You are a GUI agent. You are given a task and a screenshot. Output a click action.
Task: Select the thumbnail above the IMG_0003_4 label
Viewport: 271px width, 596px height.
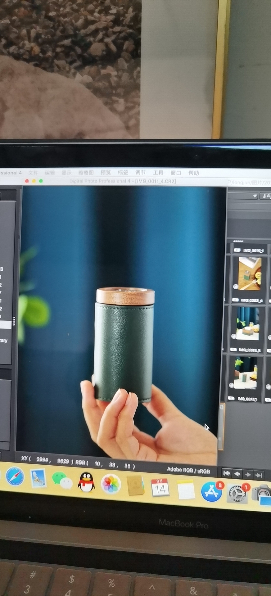click(250, 274)
